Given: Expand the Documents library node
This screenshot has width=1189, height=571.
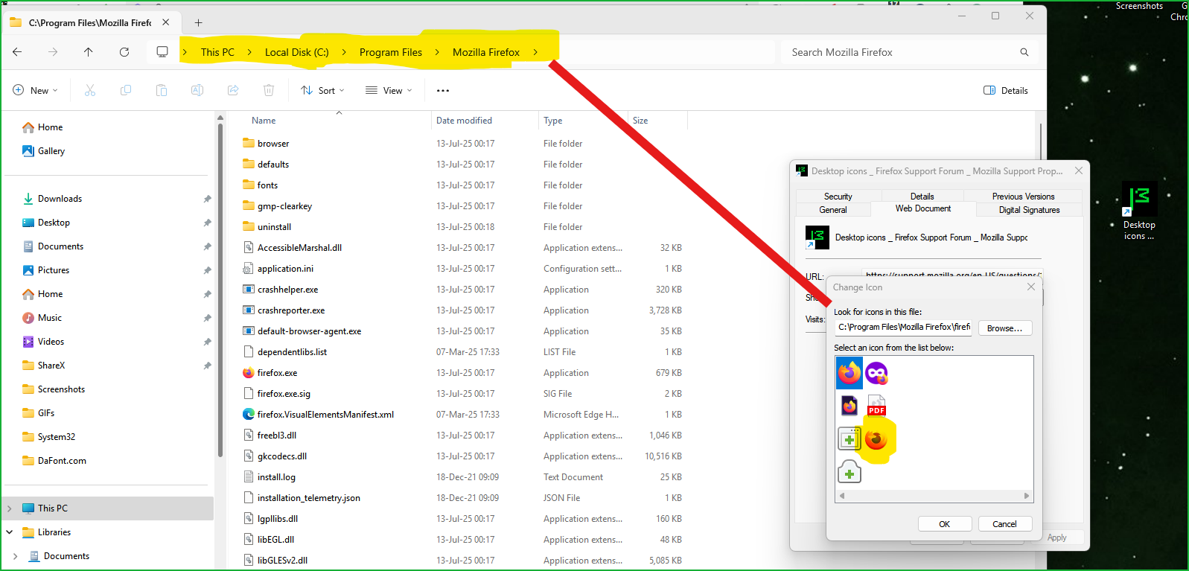Looking at the screenshot, I should 16,556.
